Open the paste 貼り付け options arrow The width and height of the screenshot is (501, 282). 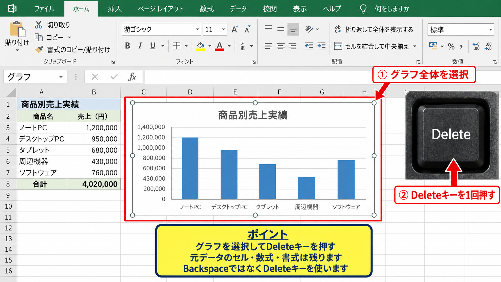[17, 50]
